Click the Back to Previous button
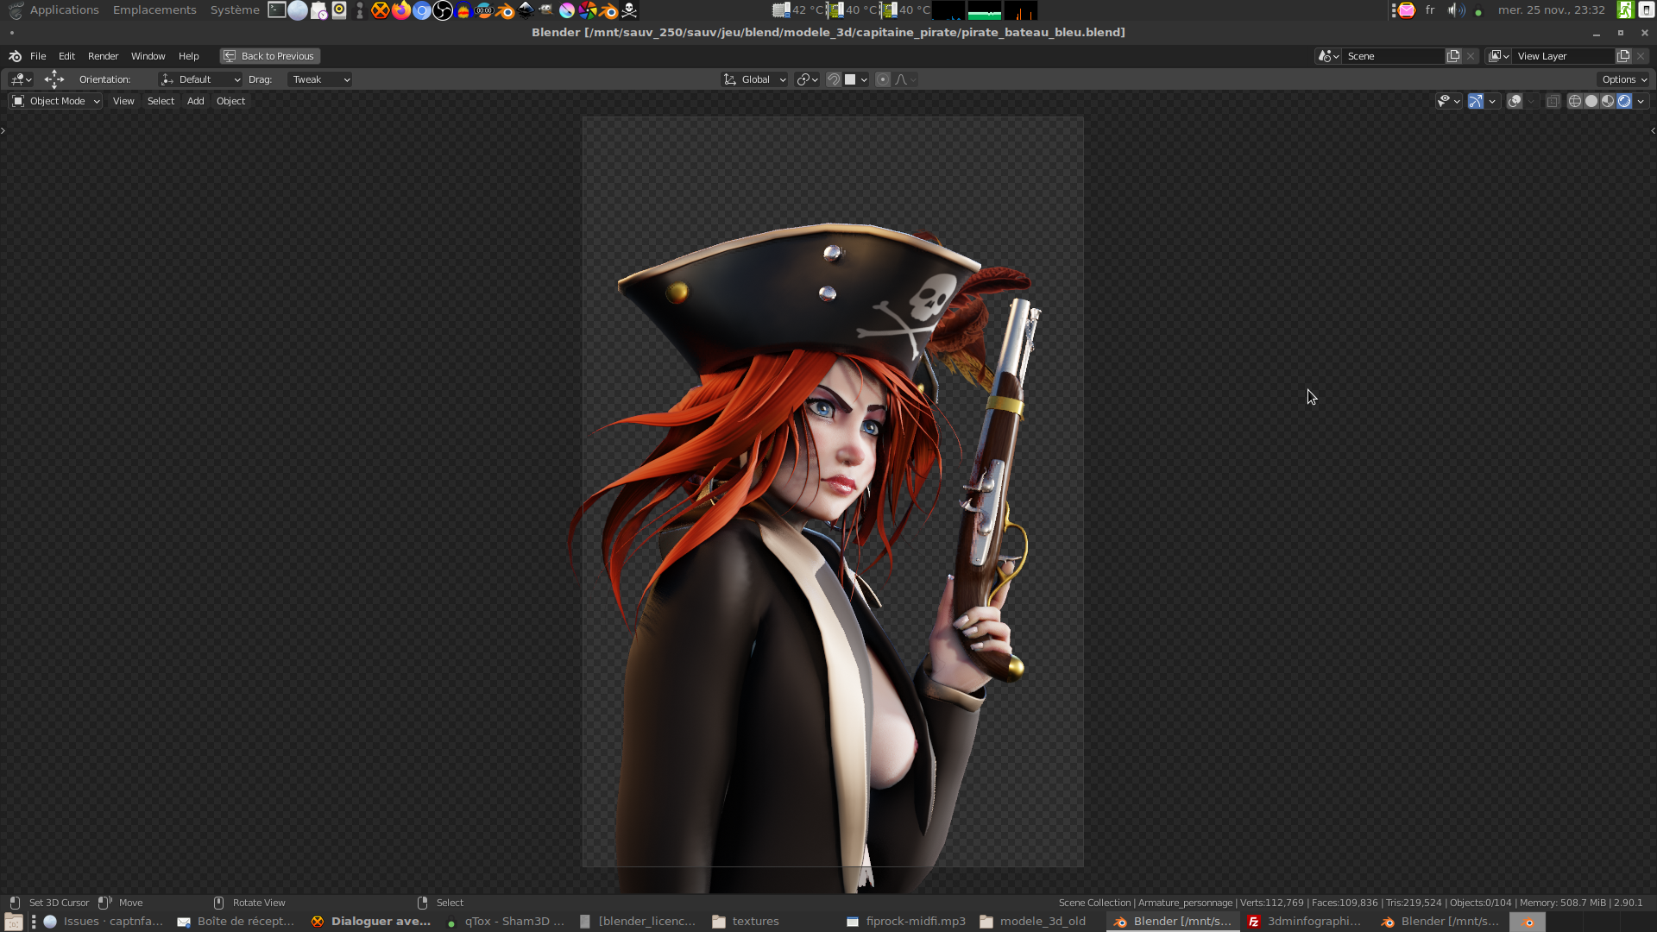This screenshot has height=932, width=1657. [269, 56]
